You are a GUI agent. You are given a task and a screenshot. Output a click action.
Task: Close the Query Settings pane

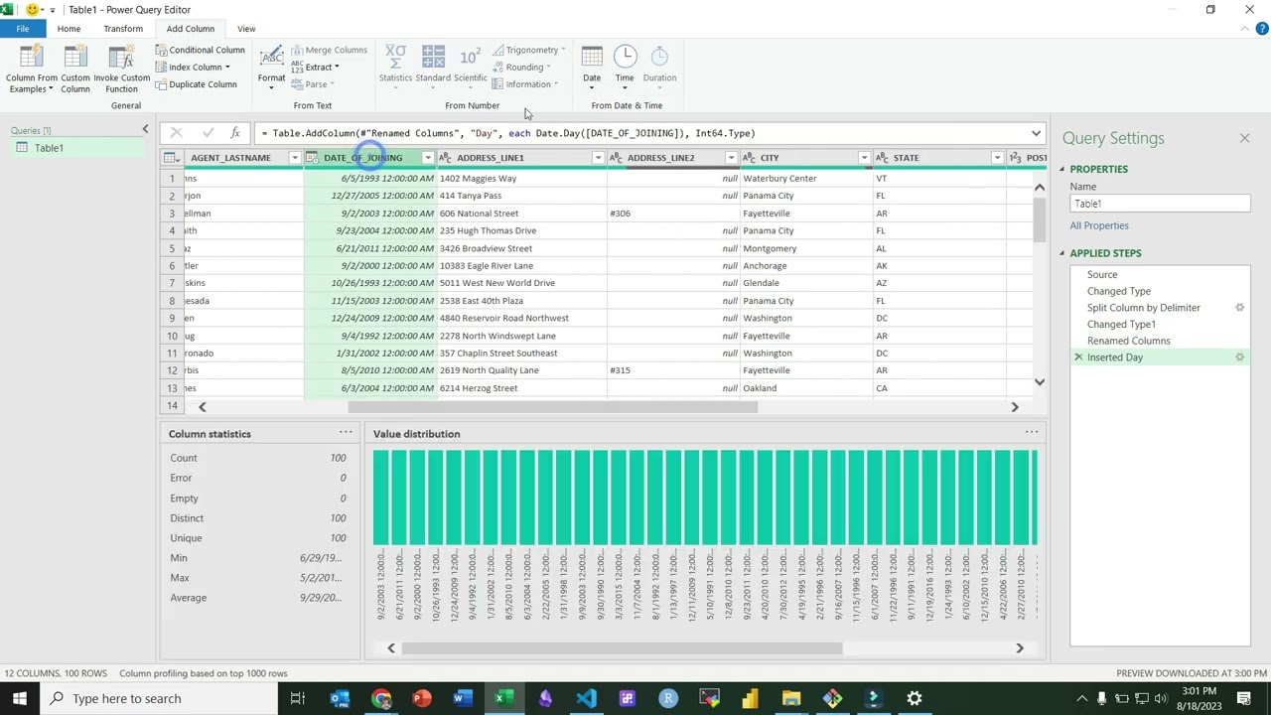1244,138
